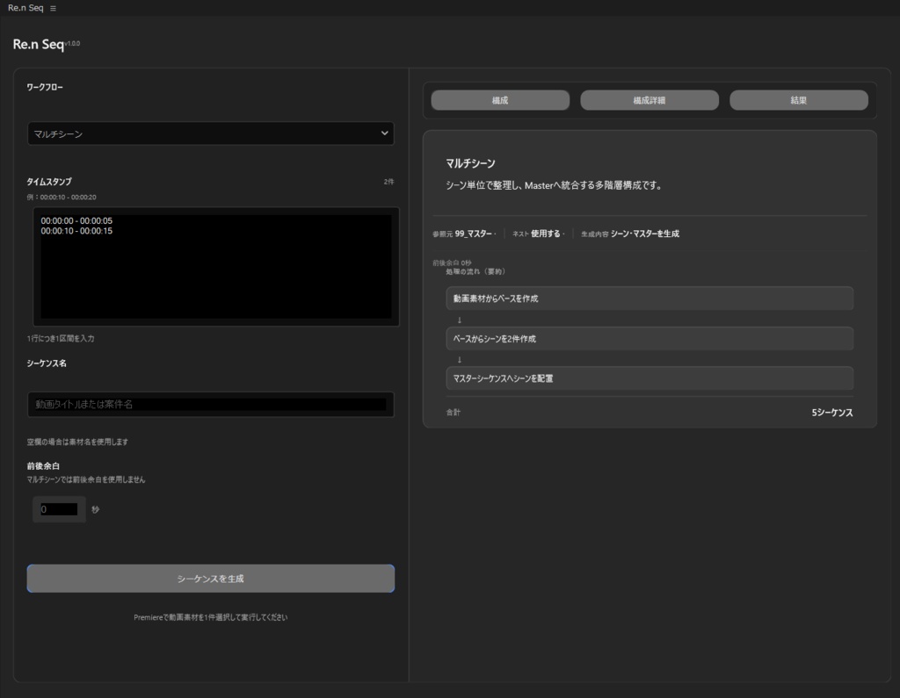The height and width of the screenshot is (698, 900).
Task: Click the マルチシーンでは前後余白を使用しません note
Action: point(86,479)
